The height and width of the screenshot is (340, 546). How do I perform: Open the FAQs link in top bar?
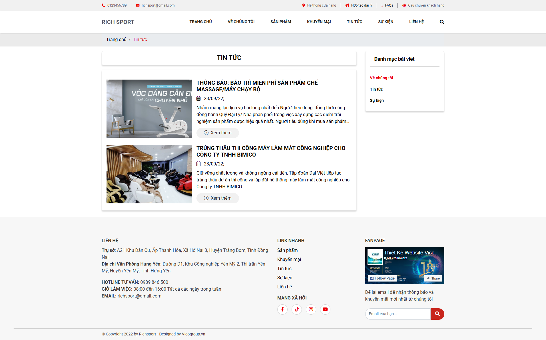pyautogui.click(x=389, y=5)
